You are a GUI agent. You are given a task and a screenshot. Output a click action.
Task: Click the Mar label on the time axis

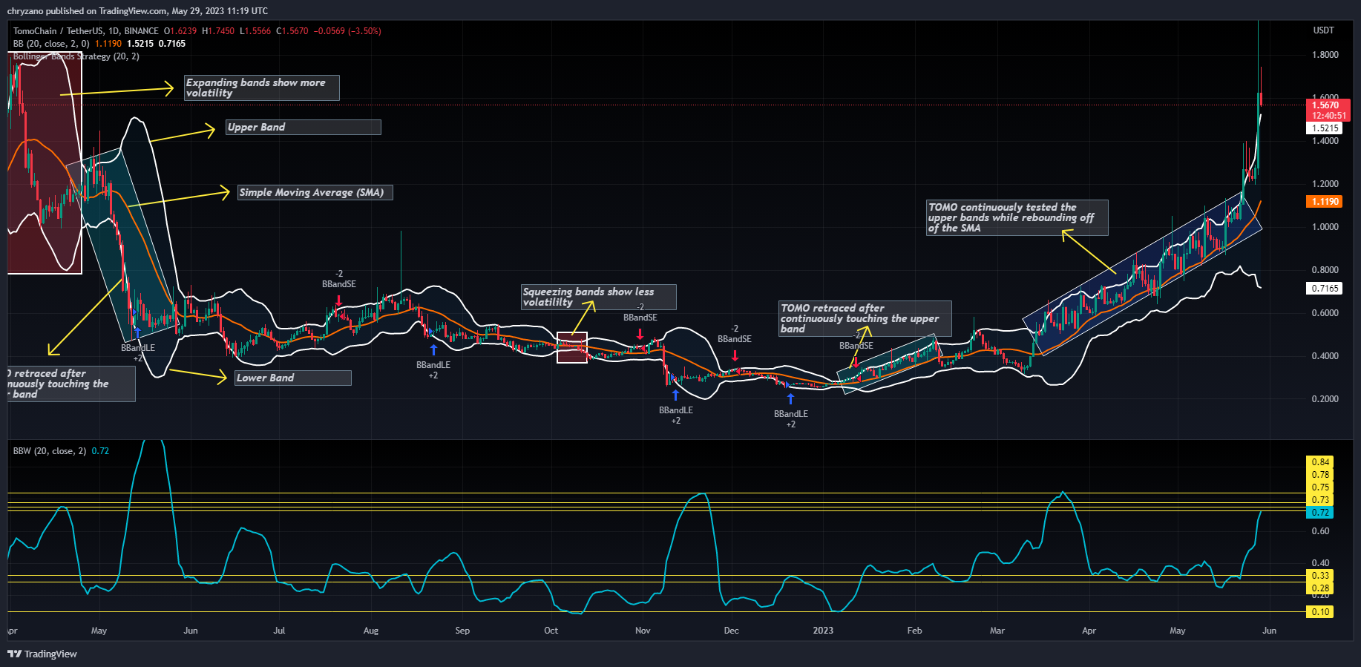pos(997,631)
